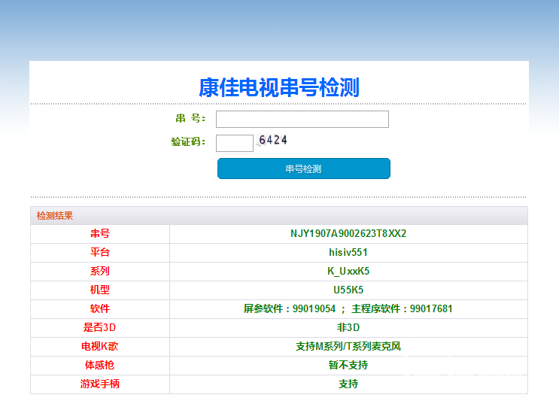Click the 串 号: form label

coord(190,118)
